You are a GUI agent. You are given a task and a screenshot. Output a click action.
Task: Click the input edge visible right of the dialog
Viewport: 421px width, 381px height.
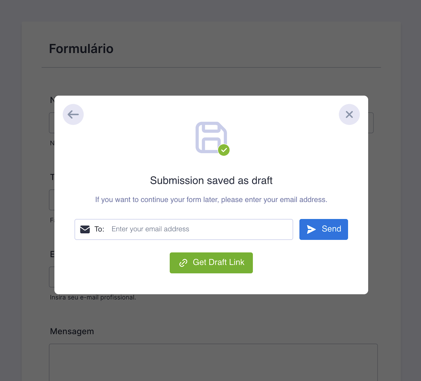(371, 123)
